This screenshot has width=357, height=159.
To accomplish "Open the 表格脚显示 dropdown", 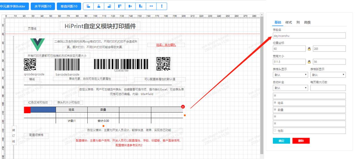I will (x=328, y=75).
